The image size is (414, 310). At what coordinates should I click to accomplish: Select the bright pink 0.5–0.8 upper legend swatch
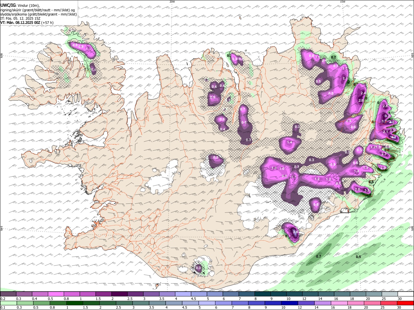point(56,294)
